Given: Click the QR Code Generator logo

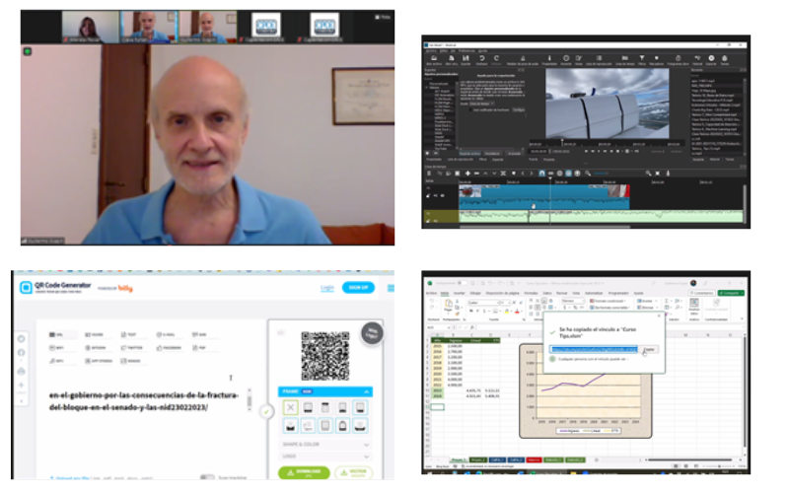Looking at the screenshot, I should click(55, 287).
